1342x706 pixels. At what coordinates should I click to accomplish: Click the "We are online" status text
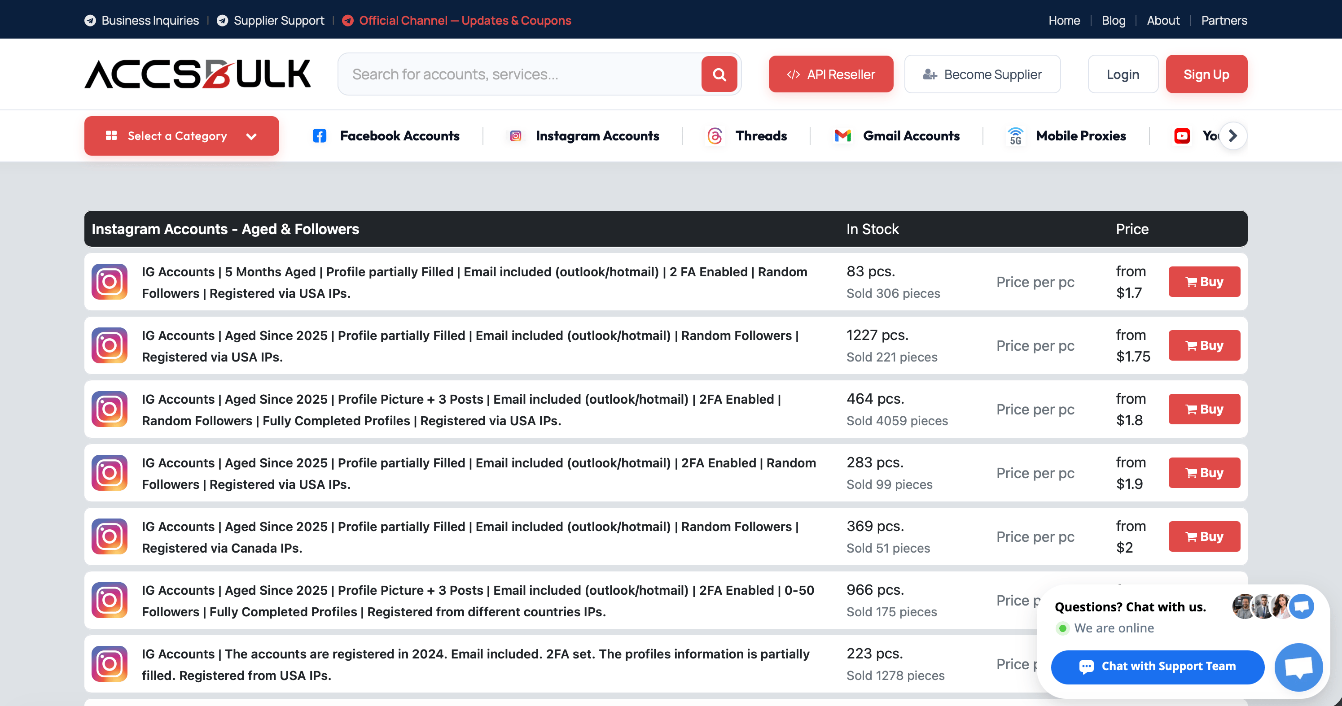1114,628
